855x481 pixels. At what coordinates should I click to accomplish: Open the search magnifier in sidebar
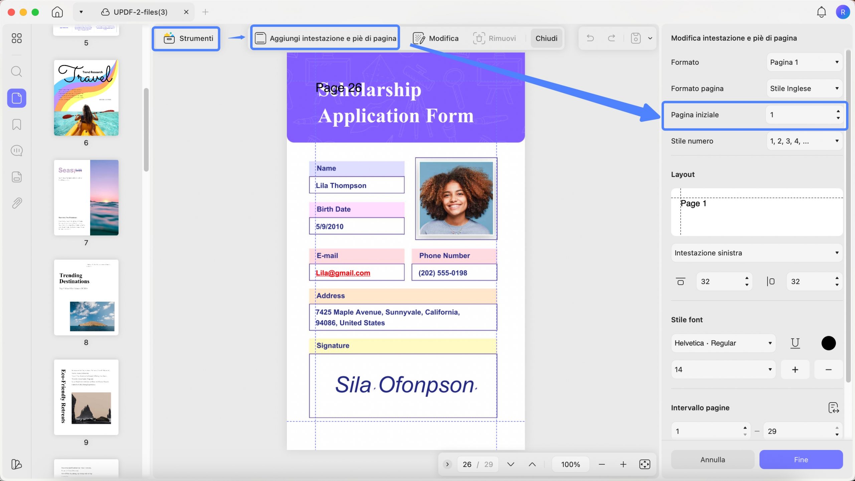coord(16,71)
